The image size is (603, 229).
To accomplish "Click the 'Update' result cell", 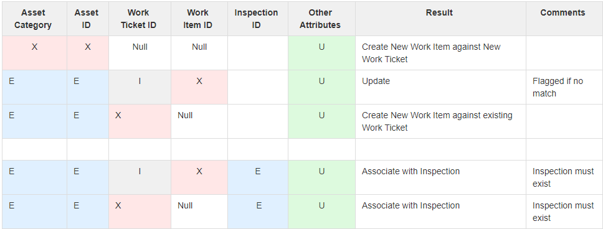I will pos(440,87).
